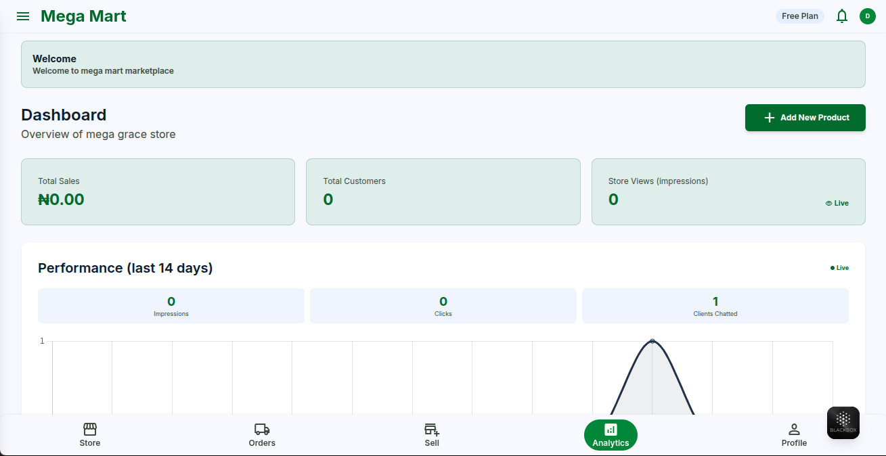Click the Dashboard heading
Image resolution: width=886 pixels, height=456 pixels.
pyautogui.click(x=64, y=115)
